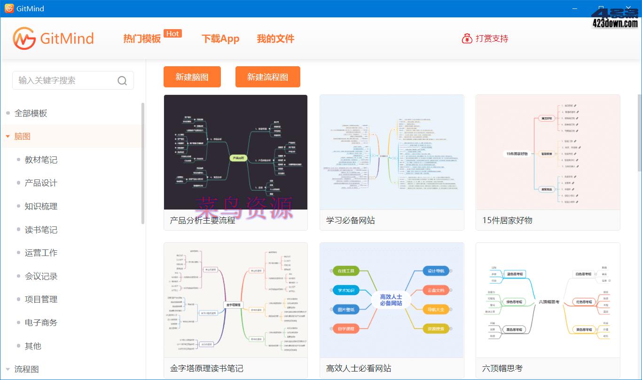Click the 打赏支持 reward icon
This screenshot has width=642, height=380.
click(x=467, y=39)
